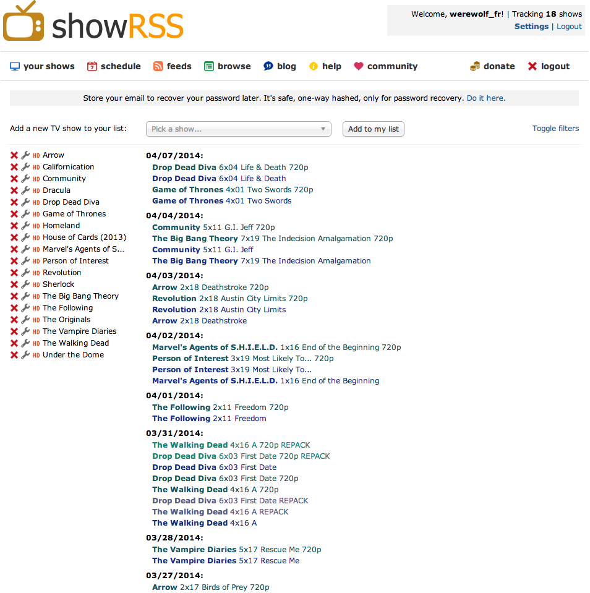Remove Person of Interest via red X
The width and height of the screenshot is (590, 593).
coord(14,260)
